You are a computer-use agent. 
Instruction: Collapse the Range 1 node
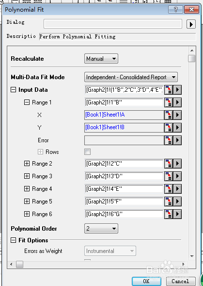(27, 102)
